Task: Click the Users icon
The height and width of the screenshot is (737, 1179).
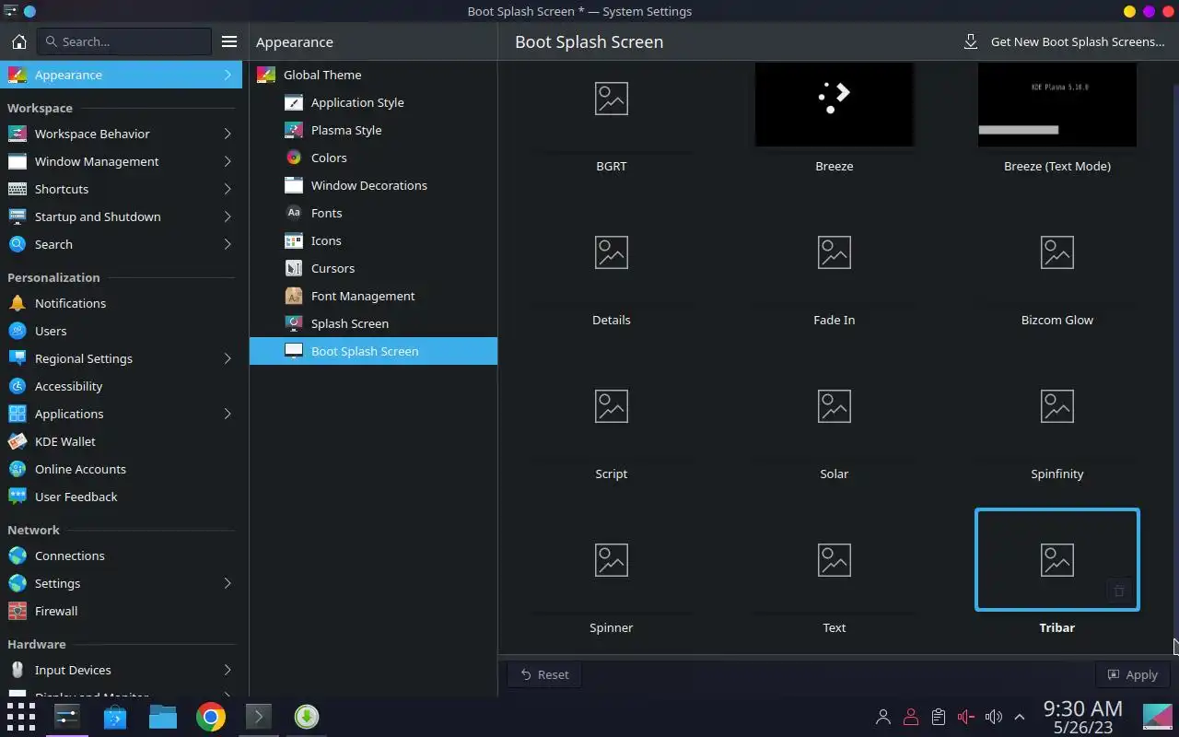Action: tap(17, 331)
